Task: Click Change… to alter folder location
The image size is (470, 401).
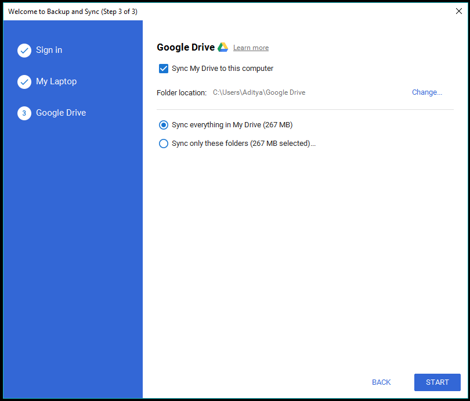Action: coord(427,92)
